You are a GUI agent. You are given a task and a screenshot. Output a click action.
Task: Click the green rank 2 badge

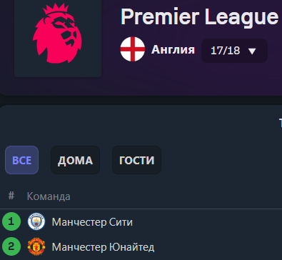[x=11, y=246]
